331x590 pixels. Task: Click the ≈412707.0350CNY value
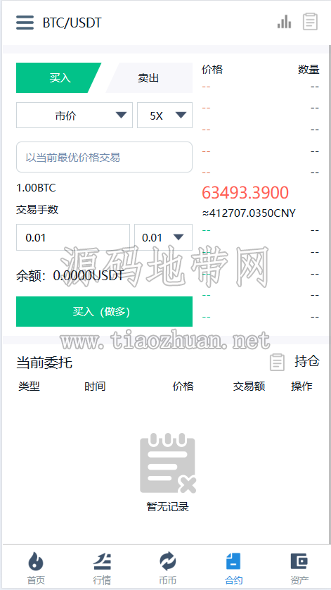(x=249, y=213)
